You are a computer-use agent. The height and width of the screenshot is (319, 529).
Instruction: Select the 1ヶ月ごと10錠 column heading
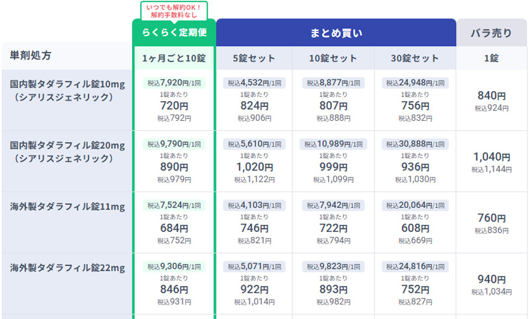tap(174, 58)
